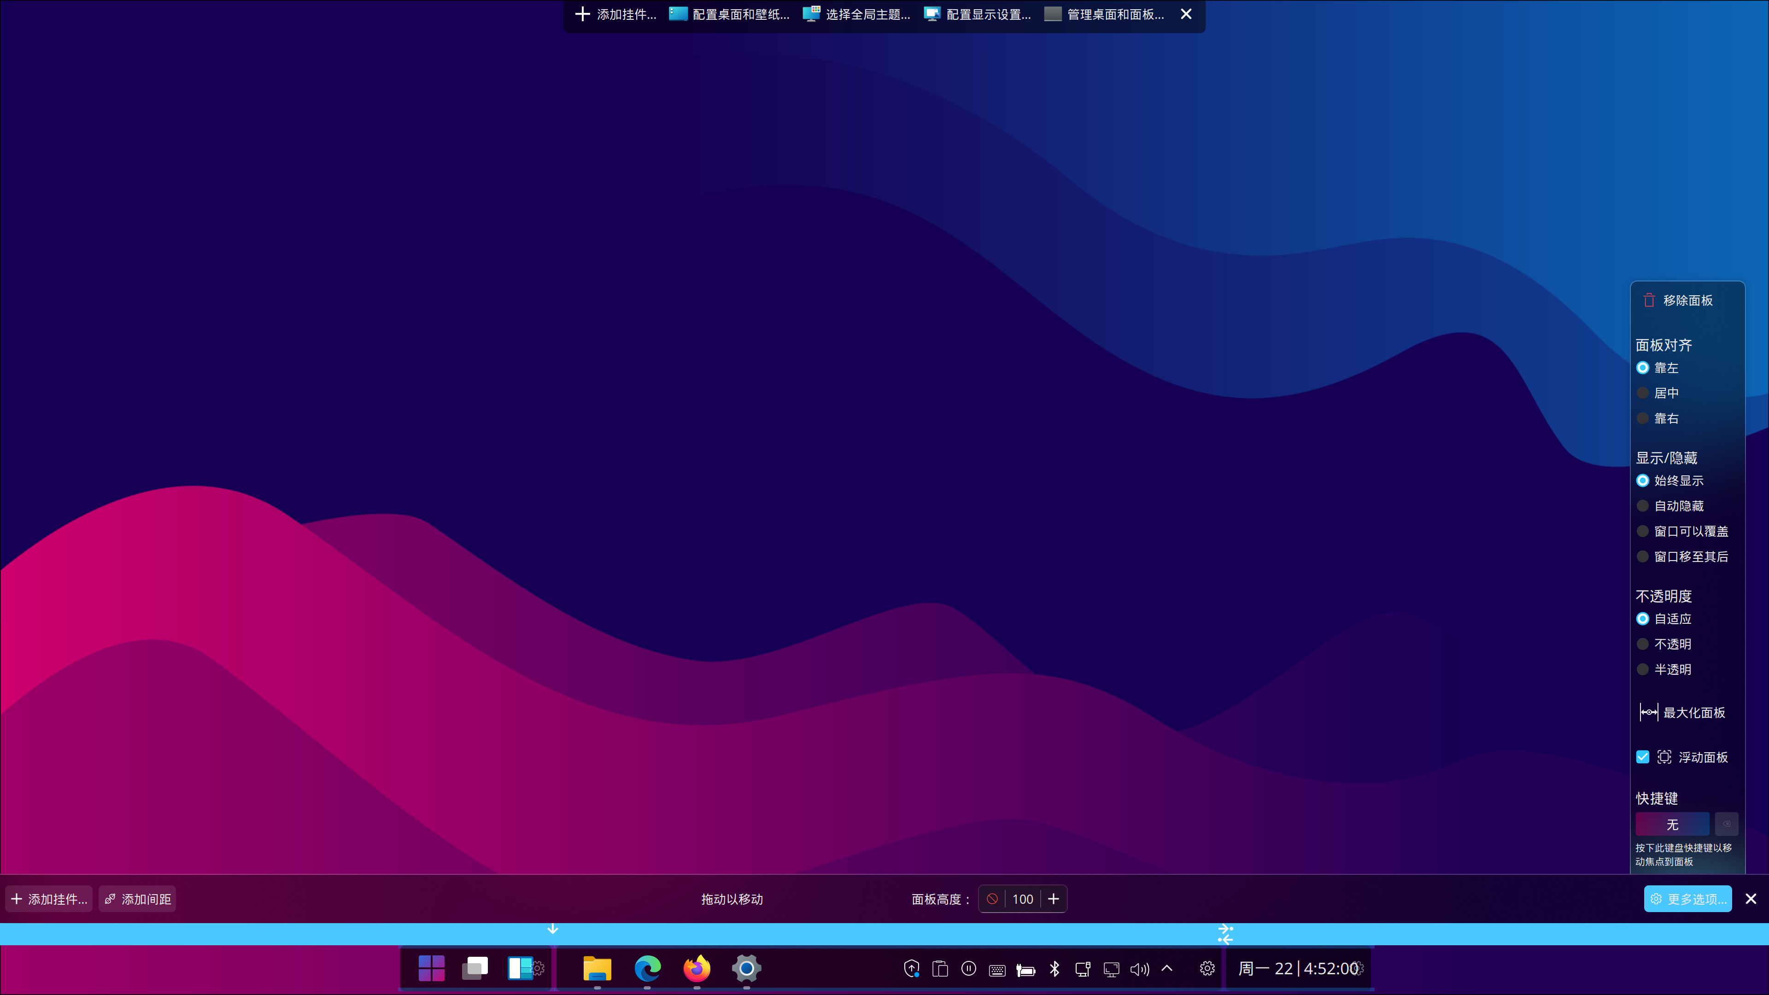Open the software updates shield tray icon
The height and width of the screenshot is (995, 1769).
point(911,969)
